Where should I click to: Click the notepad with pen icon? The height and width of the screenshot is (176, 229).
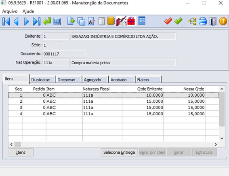(x=121, y=21)
